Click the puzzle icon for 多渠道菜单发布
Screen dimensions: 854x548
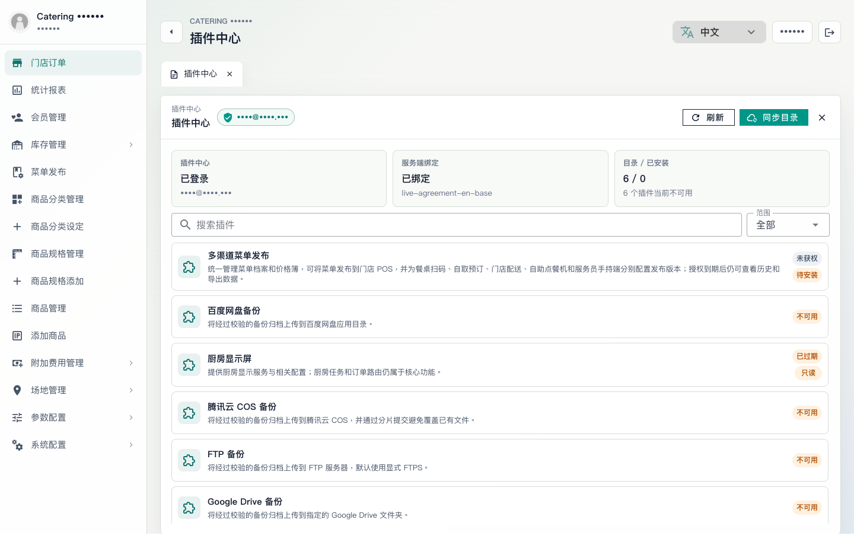189,267
